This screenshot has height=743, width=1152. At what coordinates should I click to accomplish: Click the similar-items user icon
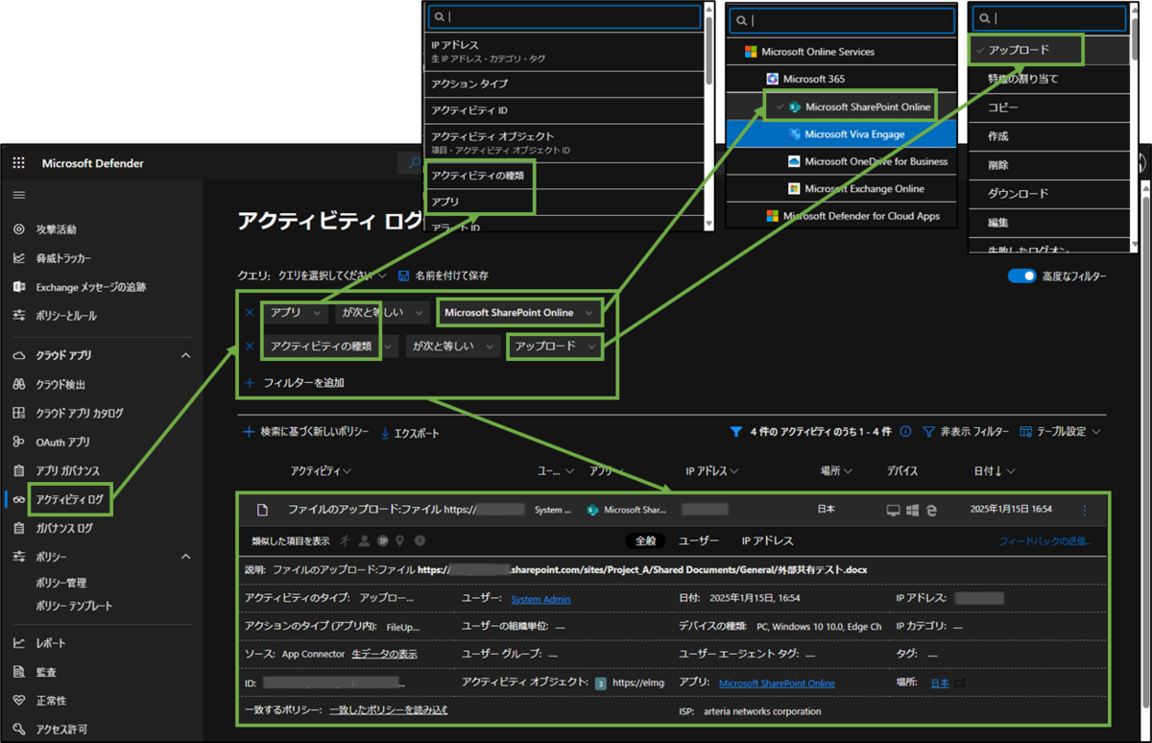364,540
